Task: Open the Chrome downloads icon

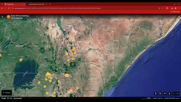Action: 172,8
